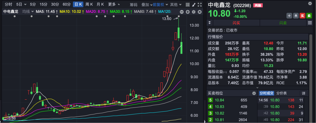Click the 详 details button

pos(303,93)
